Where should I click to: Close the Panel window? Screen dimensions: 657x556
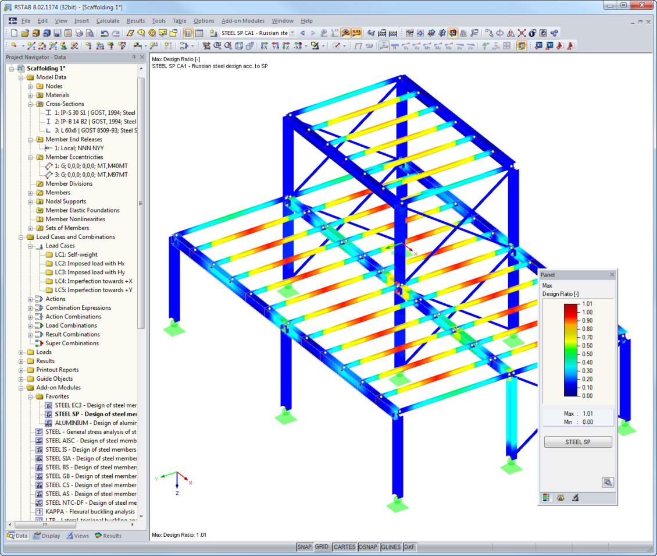coord(612,274)
